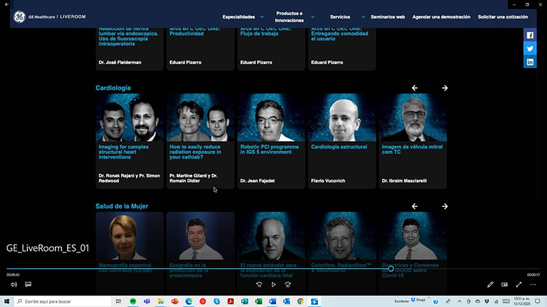
Task: Share page on LinkedIn
Action: coord(530,62)
